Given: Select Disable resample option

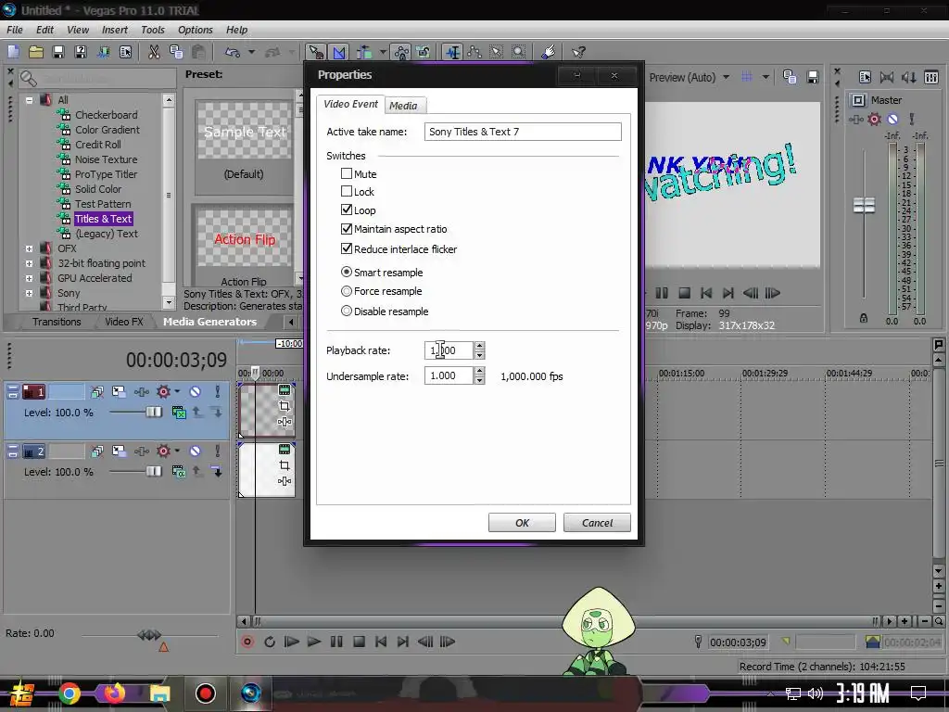Looking at the screenshot, I should click(347, 311).
